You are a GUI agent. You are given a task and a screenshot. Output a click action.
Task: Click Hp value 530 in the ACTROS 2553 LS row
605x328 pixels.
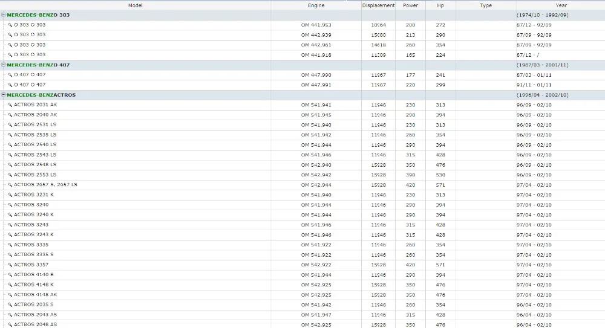(x=440, y=175)
